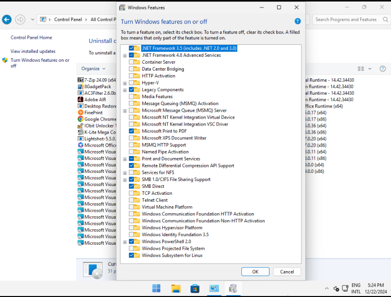Expand the Services for NFS node
Screen dimensions: 391x297
125,173
